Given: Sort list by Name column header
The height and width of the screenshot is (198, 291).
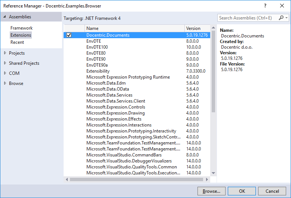Looking at the screenshot, I should pos(135,28).
